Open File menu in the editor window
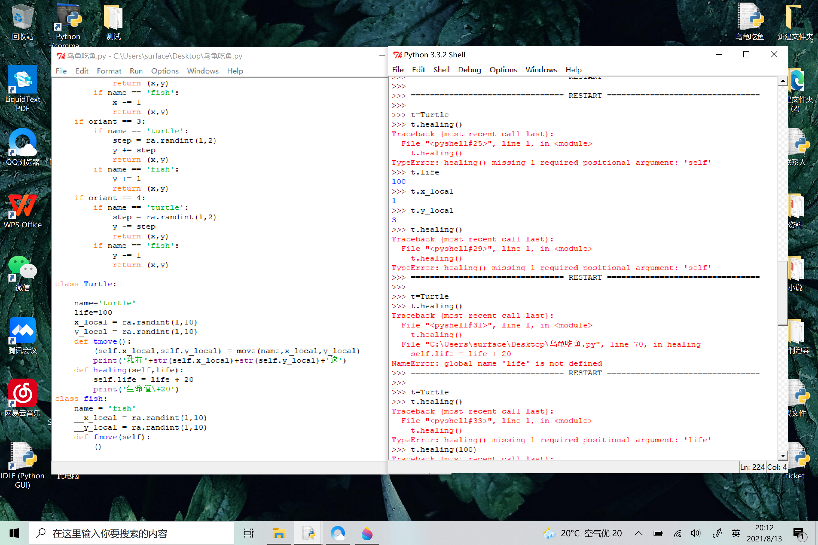 coord(61,71)
